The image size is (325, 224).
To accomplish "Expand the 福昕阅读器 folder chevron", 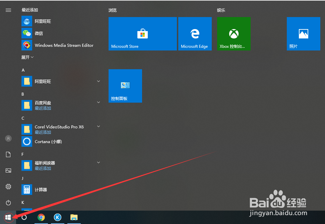I will click(99, 162).
